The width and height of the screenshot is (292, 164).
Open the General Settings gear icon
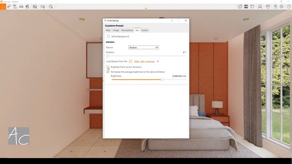click(282, 7)
